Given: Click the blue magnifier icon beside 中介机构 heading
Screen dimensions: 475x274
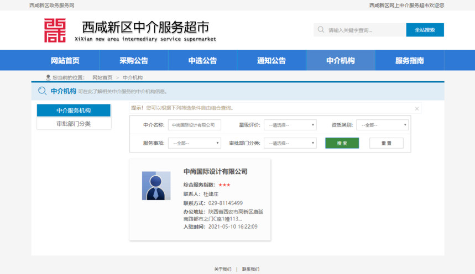Looking at the screenshot, I should [x=42, y=91].
